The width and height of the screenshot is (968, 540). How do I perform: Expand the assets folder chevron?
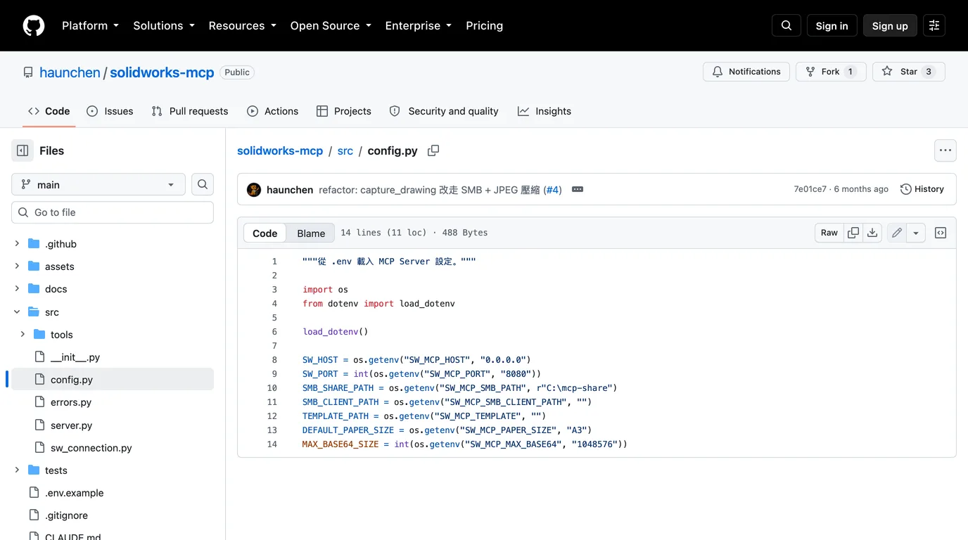(x=17, y=266)
